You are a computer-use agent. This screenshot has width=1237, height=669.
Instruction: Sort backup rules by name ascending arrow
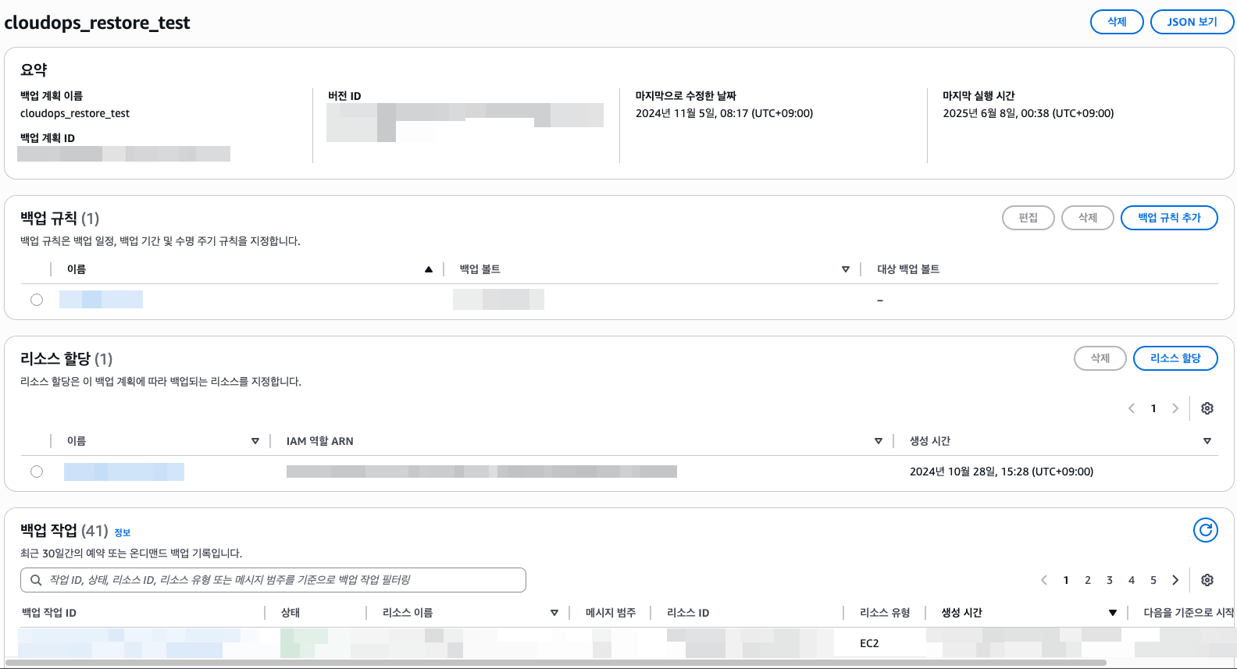point(428,269)
